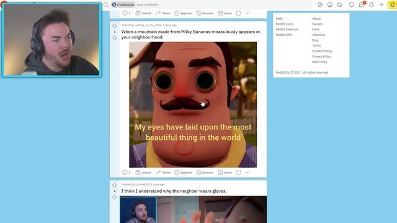Open the Careers footer link
Viewport: 397px width, 223px height.
317,24
